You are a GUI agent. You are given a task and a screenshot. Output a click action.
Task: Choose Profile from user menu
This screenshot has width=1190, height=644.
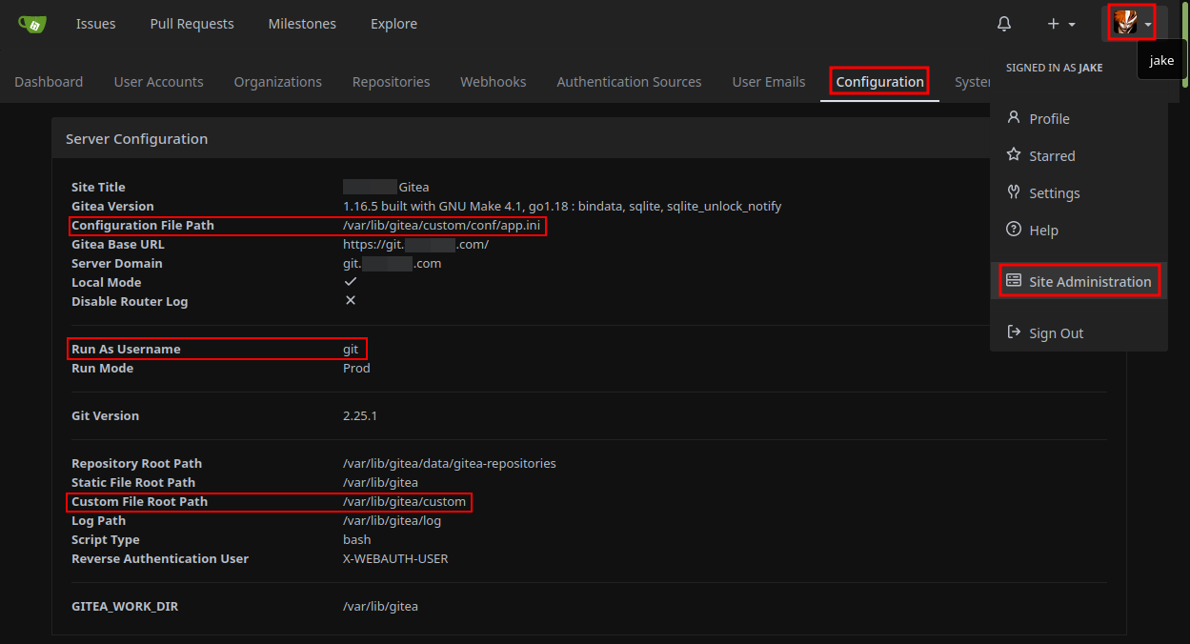[1079, 118]
